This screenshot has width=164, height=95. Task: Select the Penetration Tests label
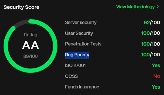click(83, 44)
